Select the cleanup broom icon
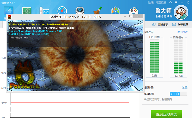192x118 pixels. click(x=98, y=10)
